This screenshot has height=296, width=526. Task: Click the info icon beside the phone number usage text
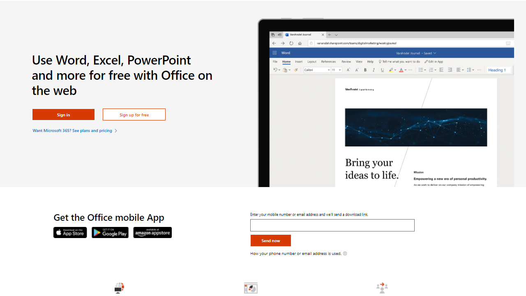tap(345, 253)
